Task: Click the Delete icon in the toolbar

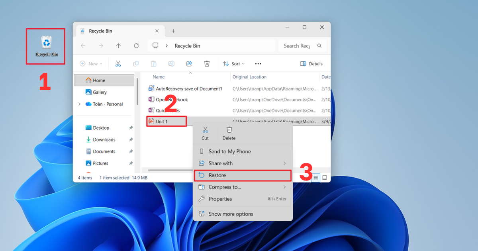Action: tap(207, 63)
